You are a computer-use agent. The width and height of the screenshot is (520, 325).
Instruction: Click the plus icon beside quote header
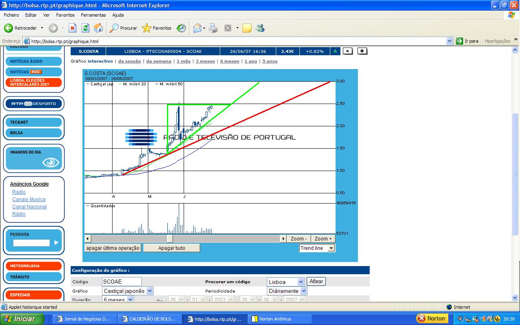[362, 51]
